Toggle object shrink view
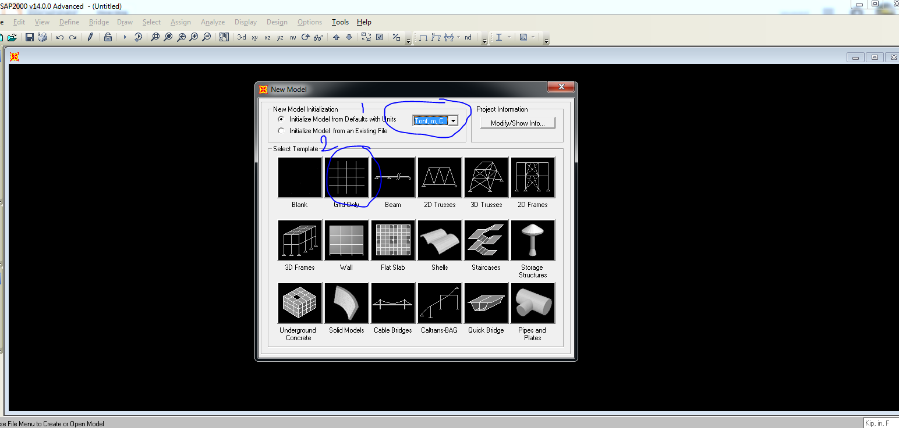Screen dimensions: 899x428 tap(366, 37)
